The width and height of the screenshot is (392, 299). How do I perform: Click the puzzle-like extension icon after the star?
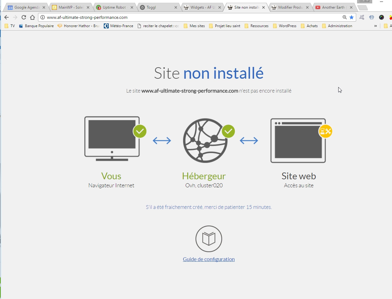tap(362, 17)
